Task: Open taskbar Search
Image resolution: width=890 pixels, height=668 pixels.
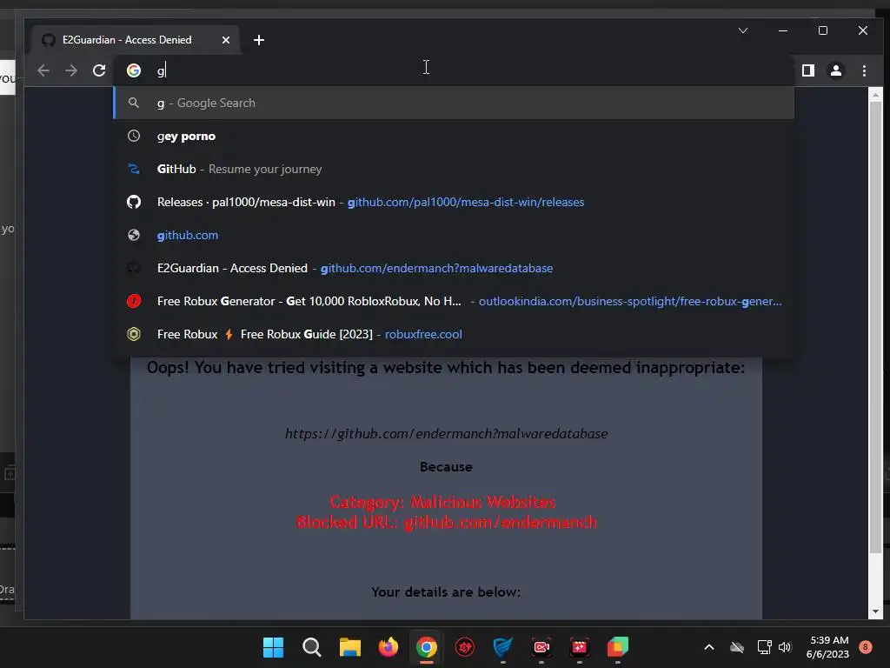Action: [312, 647]
